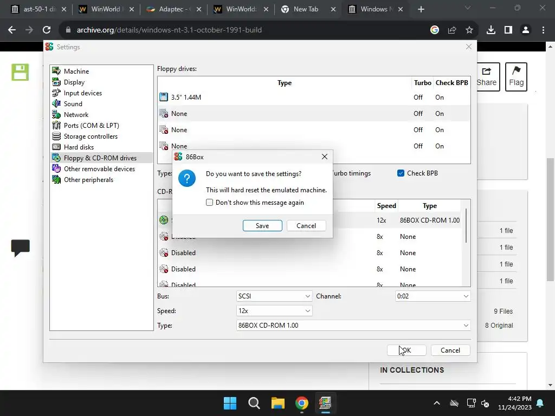This screenshot has height=416, width=555.
Task: Go back in Chrome
Action: 12,30
